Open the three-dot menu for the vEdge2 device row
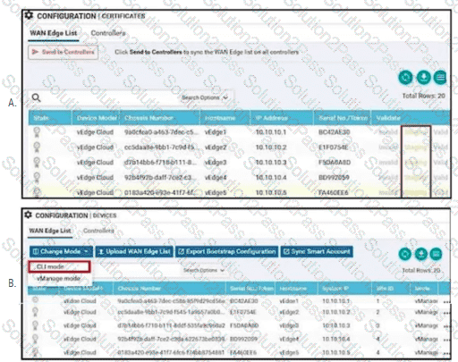Viewport: 458px width, 362px height. point(446,313)
